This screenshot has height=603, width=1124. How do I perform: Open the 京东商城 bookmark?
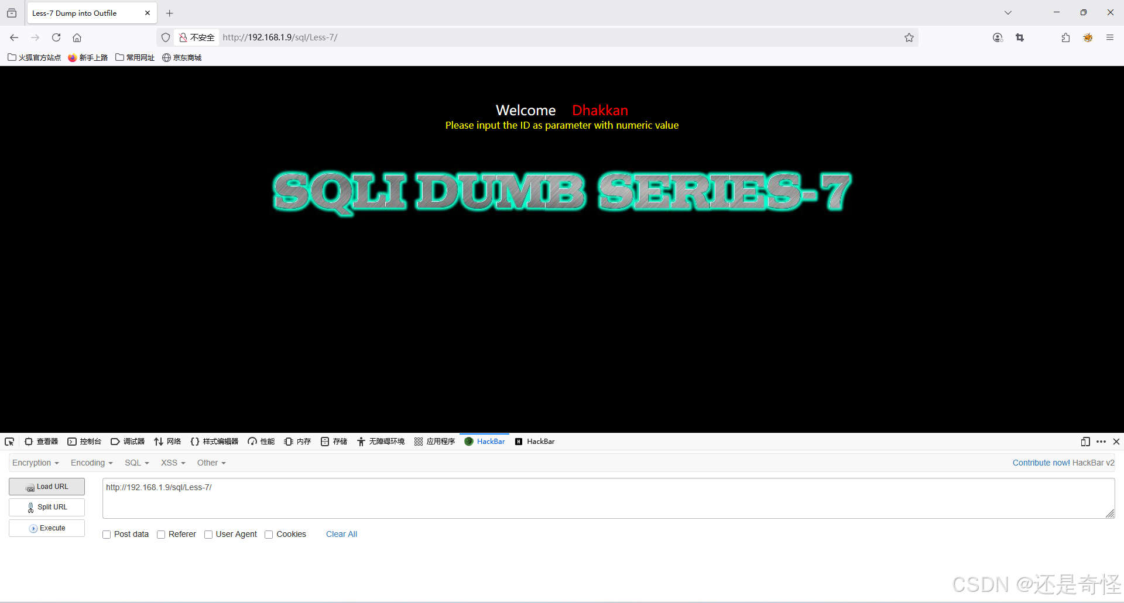(182, 57)
